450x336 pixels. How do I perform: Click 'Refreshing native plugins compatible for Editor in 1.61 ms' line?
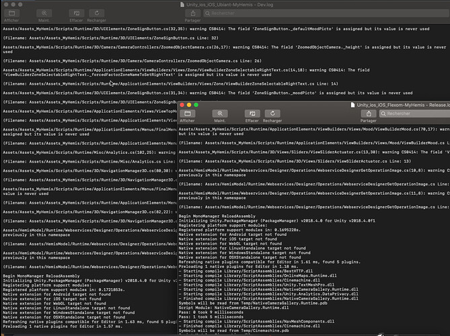pos(270,262)
